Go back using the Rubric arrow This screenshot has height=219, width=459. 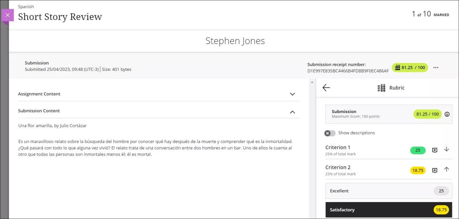tap(326, 88)
